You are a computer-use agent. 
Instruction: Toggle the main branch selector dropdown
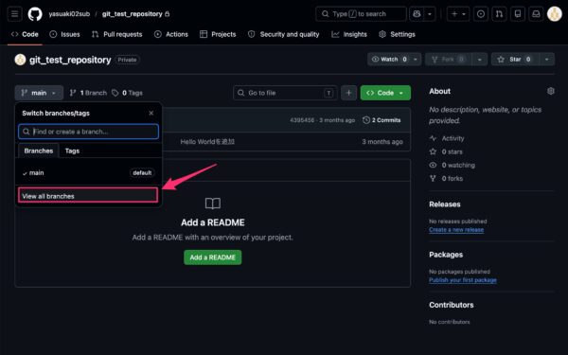tap(39, 93)
